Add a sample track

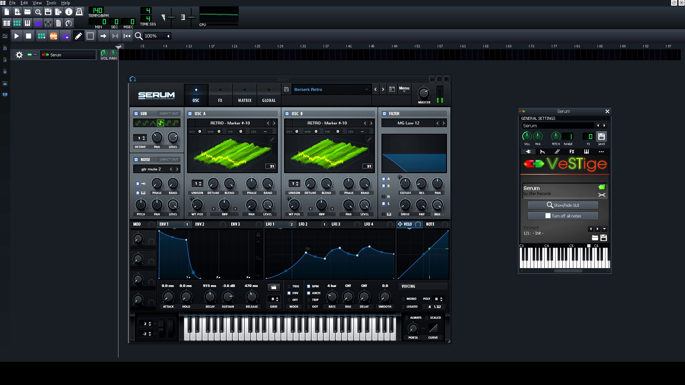tap(54, 36)
